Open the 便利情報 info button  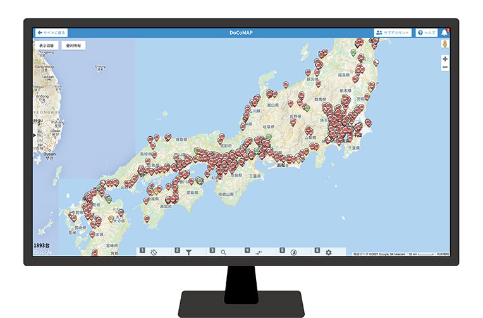pyautogui.click(x=73, y=46)
